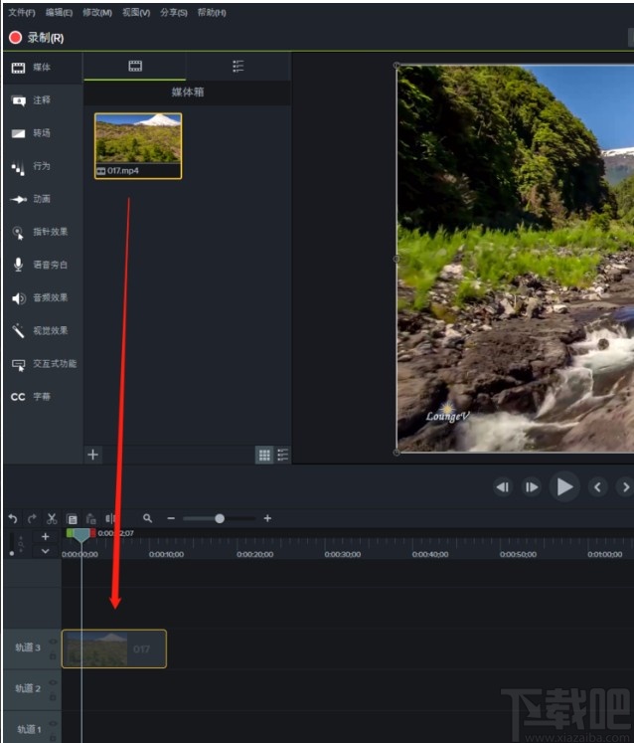634x743 pixels.
Task: Click the canvas top-left resize handle
Action: pos(396,65)
